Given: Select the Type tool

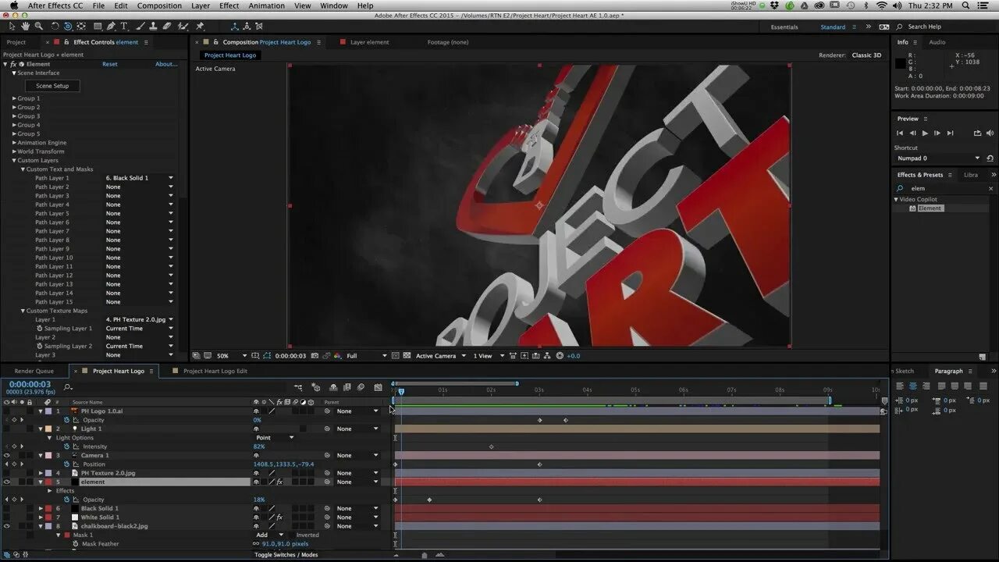Looking at the screenshot, I should (x=123, y=27).
